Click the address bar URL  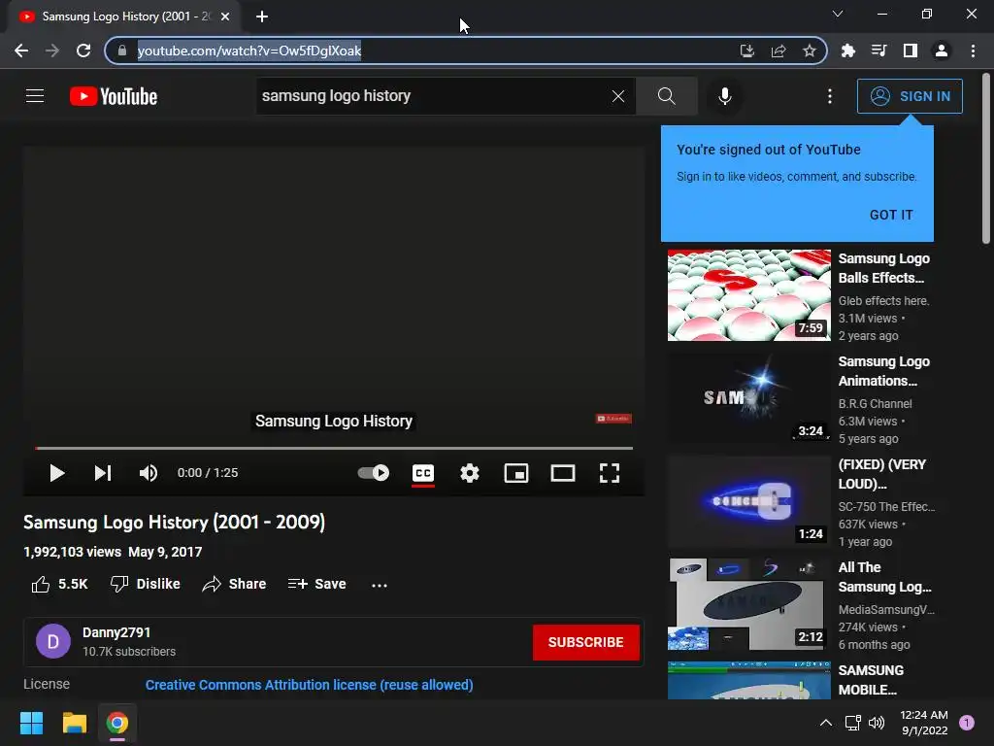coord(249,51)
